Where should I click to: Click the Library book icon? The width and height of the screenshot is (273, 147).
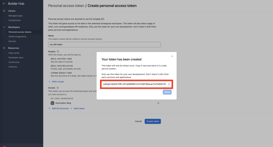tap(4, 11)
